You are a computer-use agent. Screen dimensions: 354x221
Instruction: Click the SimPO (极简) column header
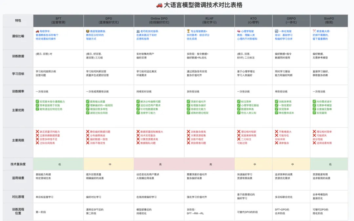click(329, 21)
